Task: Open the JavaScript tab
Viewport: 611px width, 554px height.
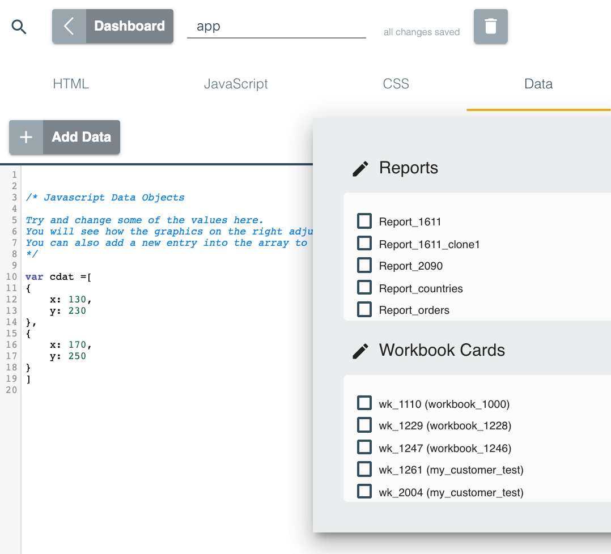Action: (236, 84)
